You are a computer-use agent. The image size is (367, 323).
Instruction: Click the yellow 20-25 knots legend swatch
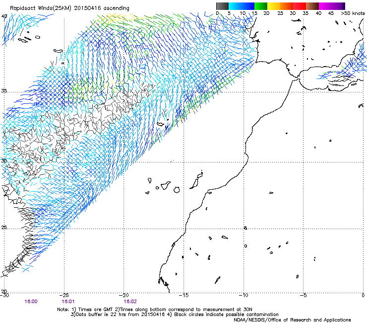274,6
